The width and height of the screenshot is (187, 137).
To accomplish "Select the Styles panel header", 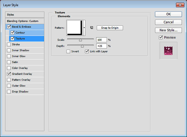I will (x=25, y=15).
